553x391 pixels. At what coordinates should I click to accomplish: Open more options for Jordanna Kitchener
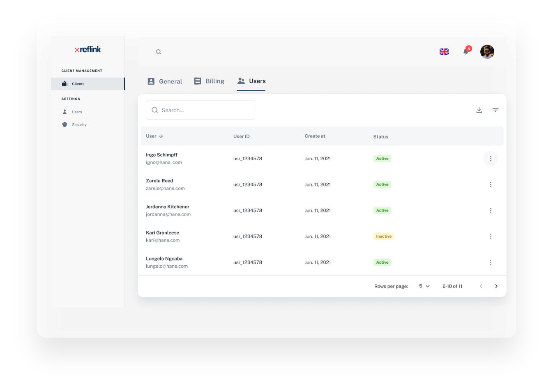[x=491, y=210]
